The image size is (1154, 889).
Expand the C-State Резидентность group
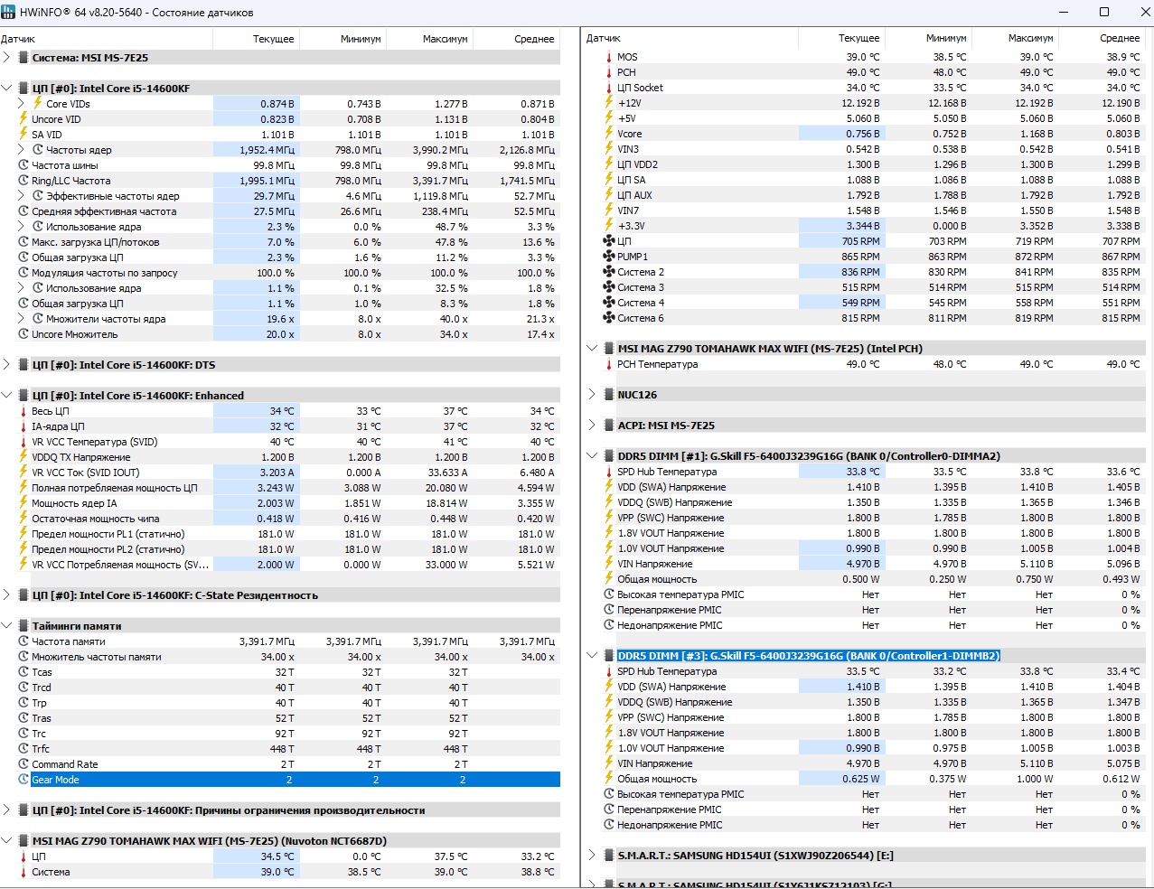point(7,595)
